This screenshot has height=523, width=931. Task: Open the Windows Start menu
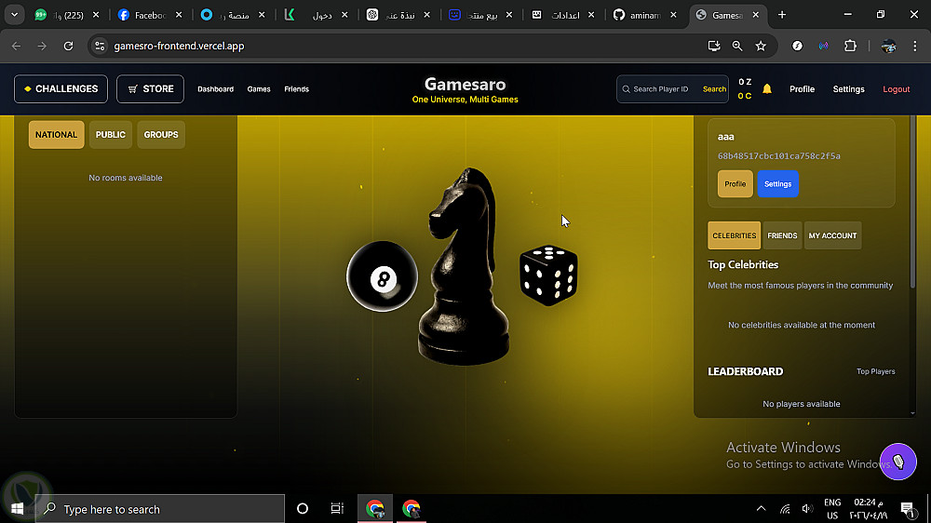pos(17,509)
